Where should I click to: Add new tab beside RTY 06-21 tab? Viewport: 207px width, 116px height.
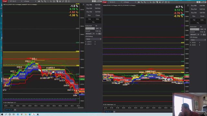coord(15,110)
